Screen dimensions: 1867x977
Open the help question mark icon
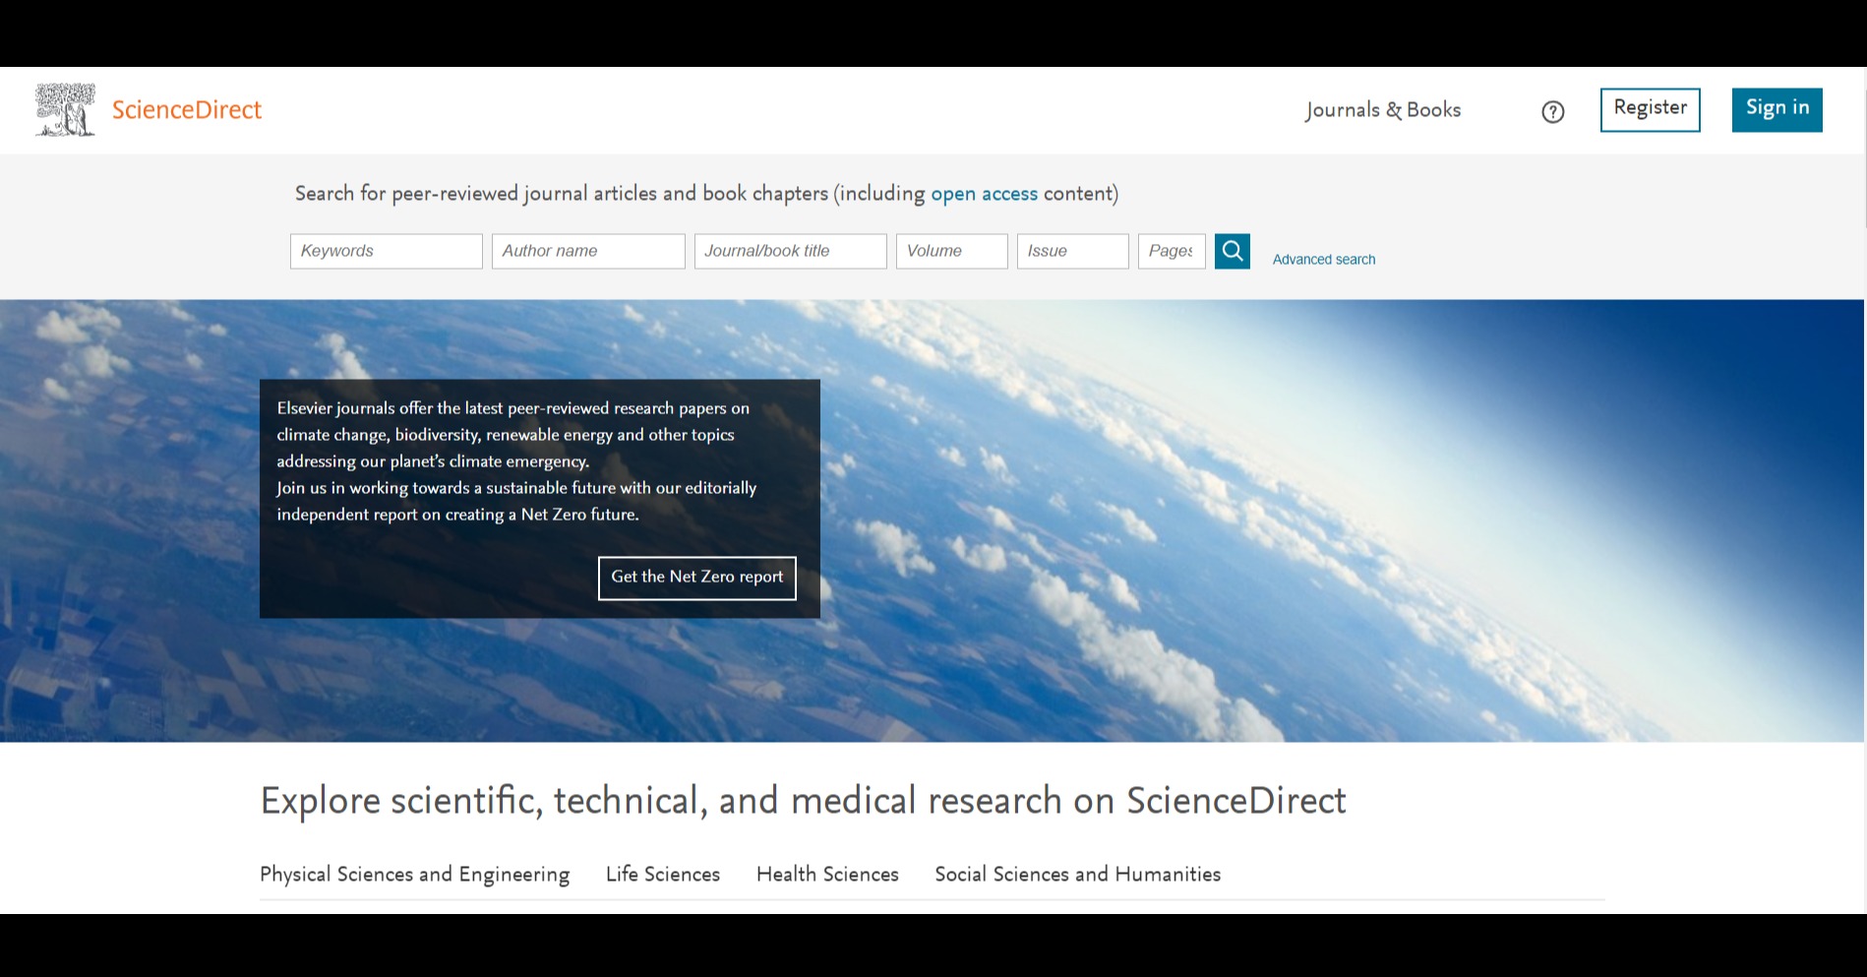(x=1552, y=112)
